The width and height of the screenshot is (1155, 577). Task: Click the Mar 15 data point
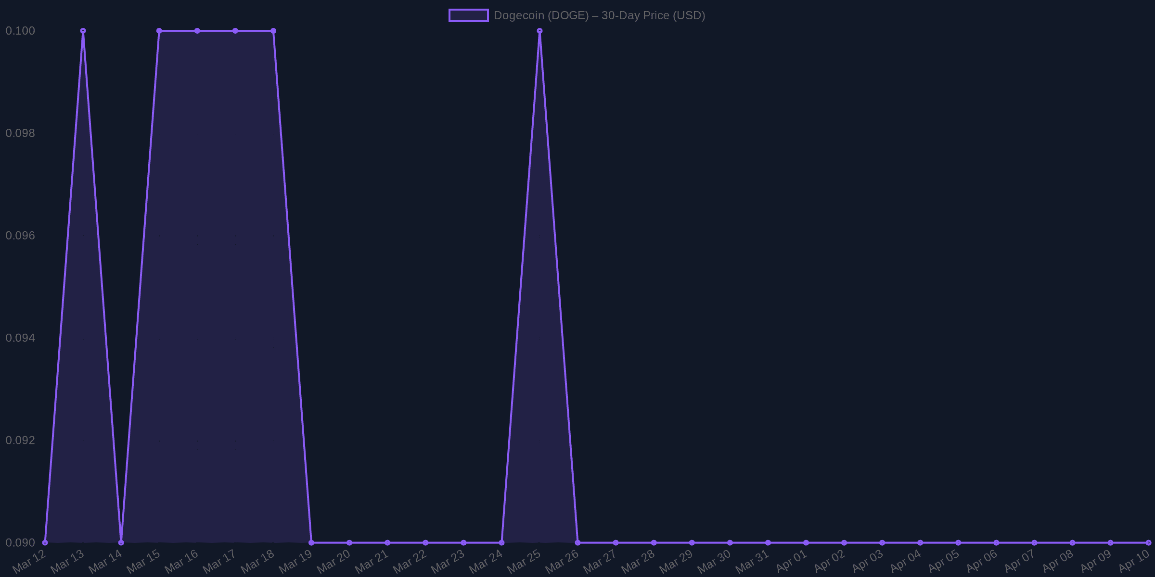pyautogui.click(x=159, y=31)
